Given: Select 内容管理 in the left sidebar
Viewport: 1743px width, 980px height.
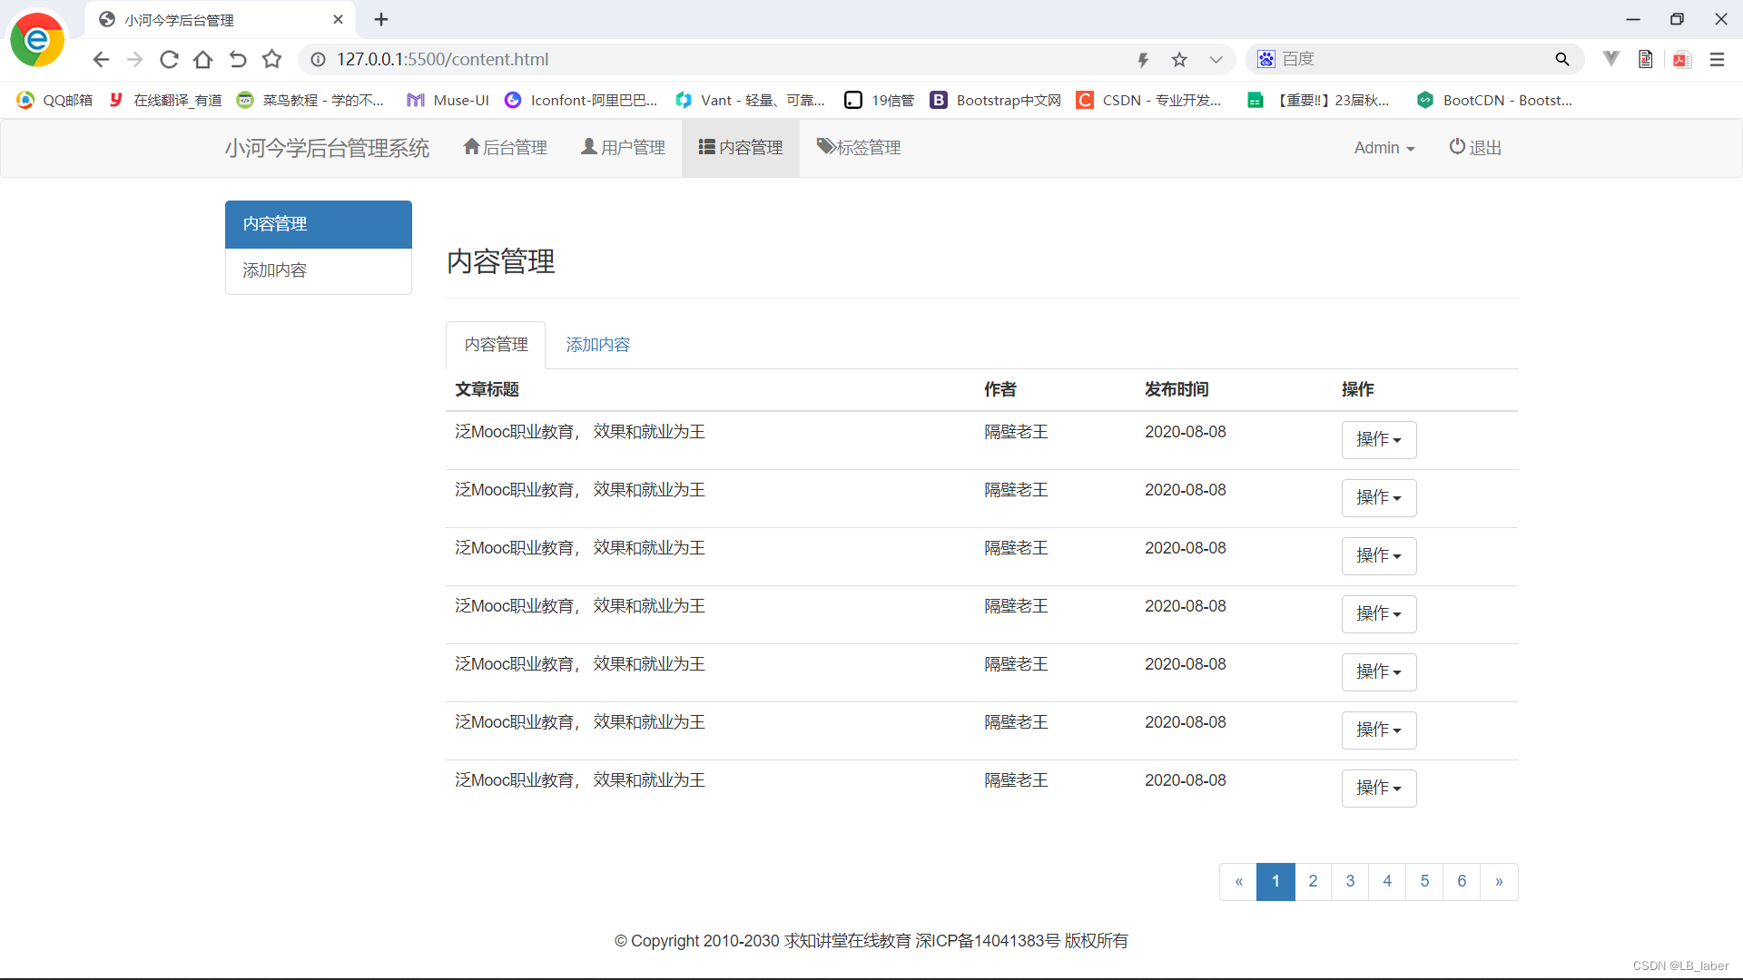Looking at the screenshot, I should (319, 224).
